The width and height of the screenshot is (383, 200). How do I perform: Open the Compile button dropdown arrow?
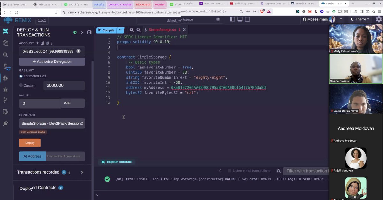(x=120, y=30)
